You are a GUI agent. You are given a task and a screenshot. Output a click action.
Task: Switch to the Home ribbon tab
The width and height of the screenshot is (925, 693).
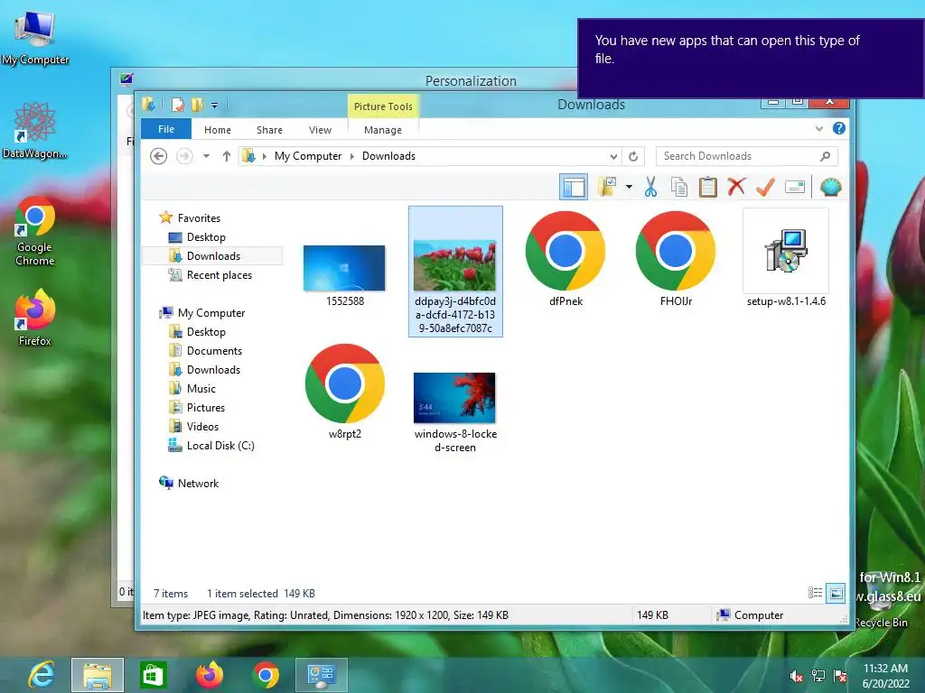click(x=218, y=130)
